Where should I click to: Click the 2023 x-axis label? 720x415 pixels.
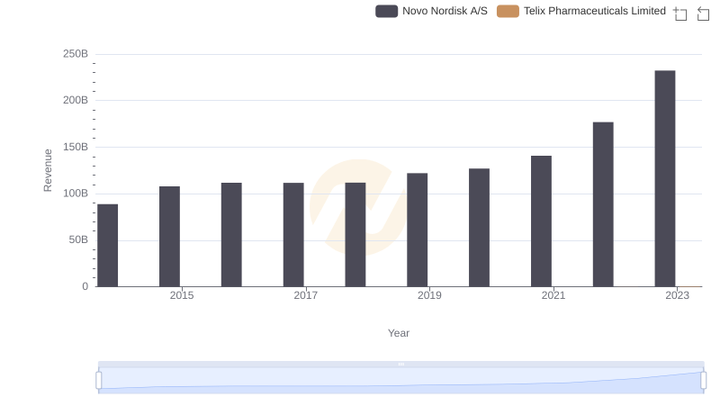coord(678,295)
